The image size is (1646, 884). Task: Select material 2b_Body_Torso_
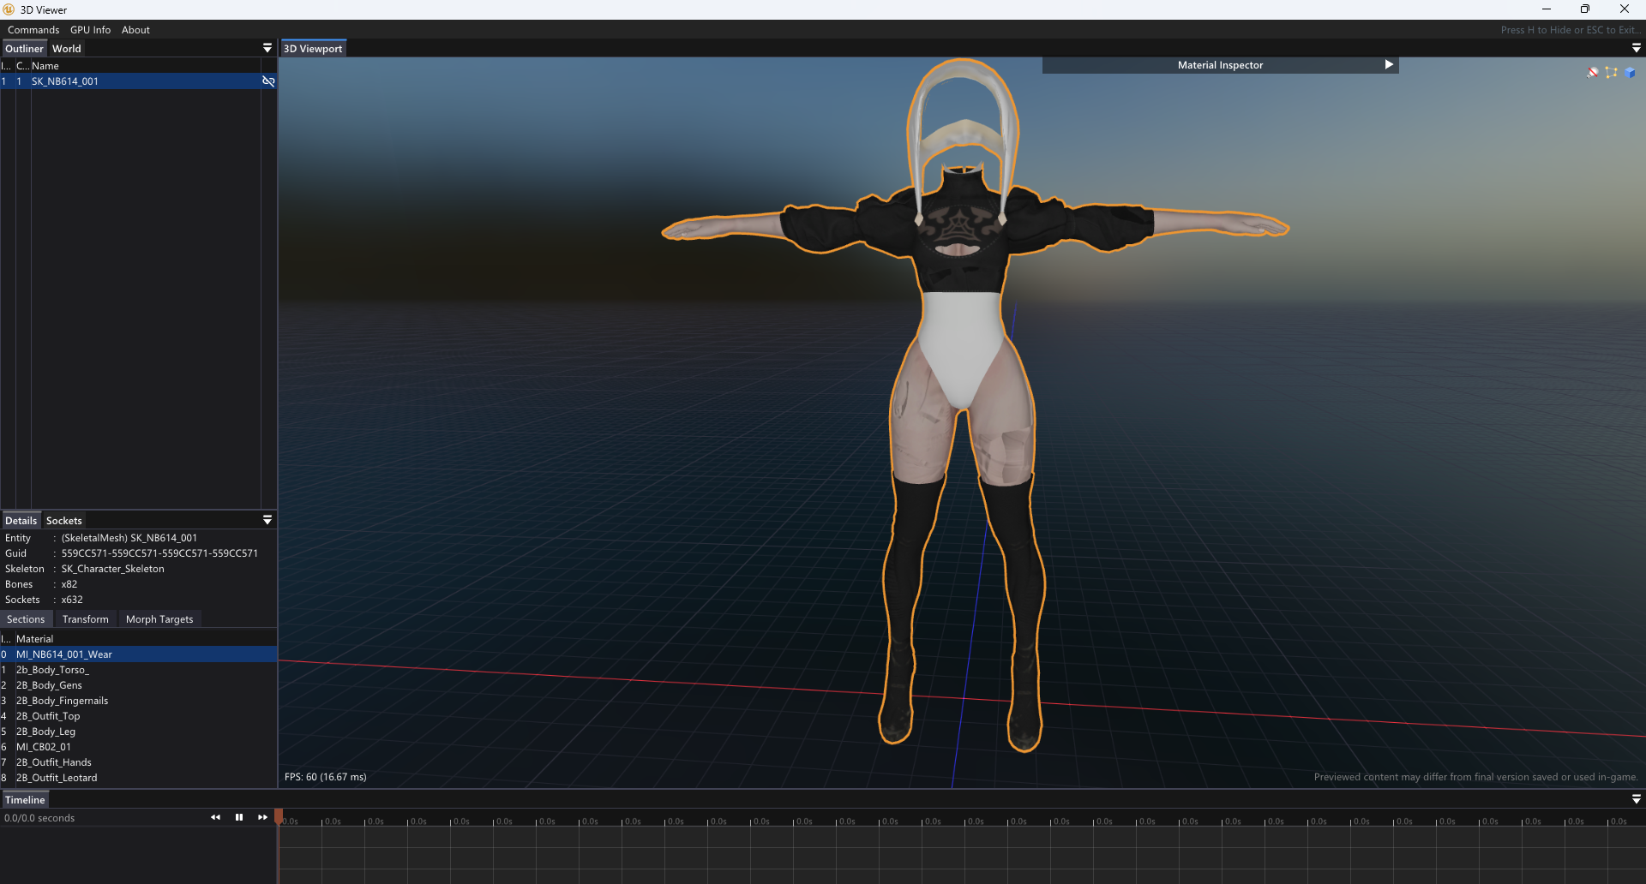point(138,670)
